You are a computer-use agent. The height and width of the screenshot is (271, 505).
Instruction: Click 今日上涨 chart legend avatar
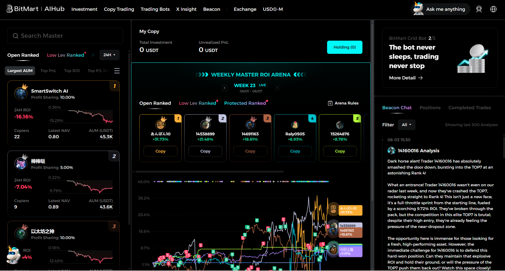point(333,249)
